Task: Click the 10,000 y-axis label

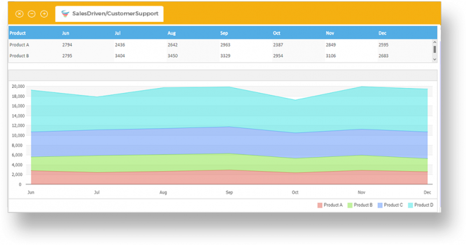Action: (18, 135)
